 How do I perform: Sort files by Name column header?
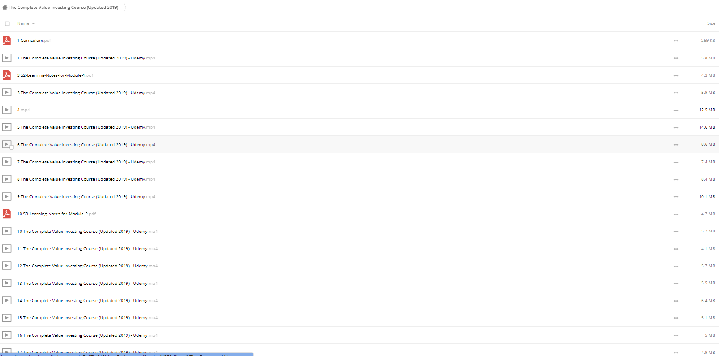click(x=23, y=23)
